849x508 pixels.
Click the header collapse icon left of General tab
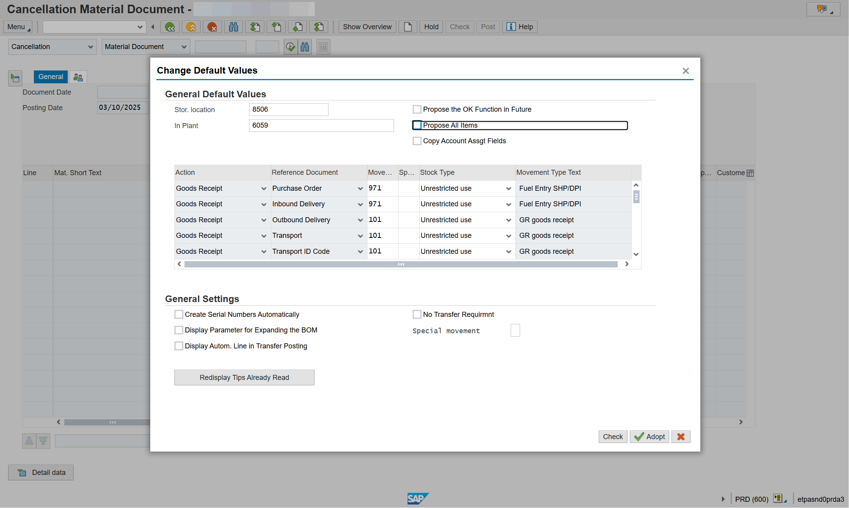[15, 78]
